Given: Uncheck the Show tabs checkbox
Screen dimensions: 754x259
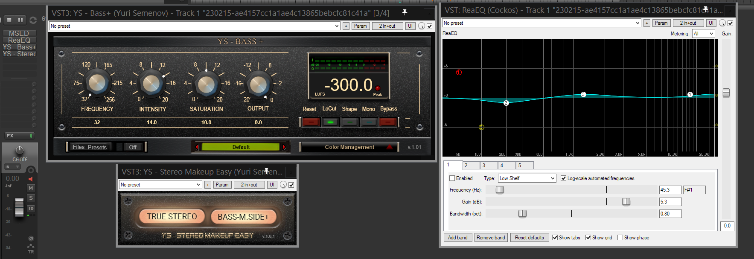Looking at the screenshot, I should click(555, 238).
